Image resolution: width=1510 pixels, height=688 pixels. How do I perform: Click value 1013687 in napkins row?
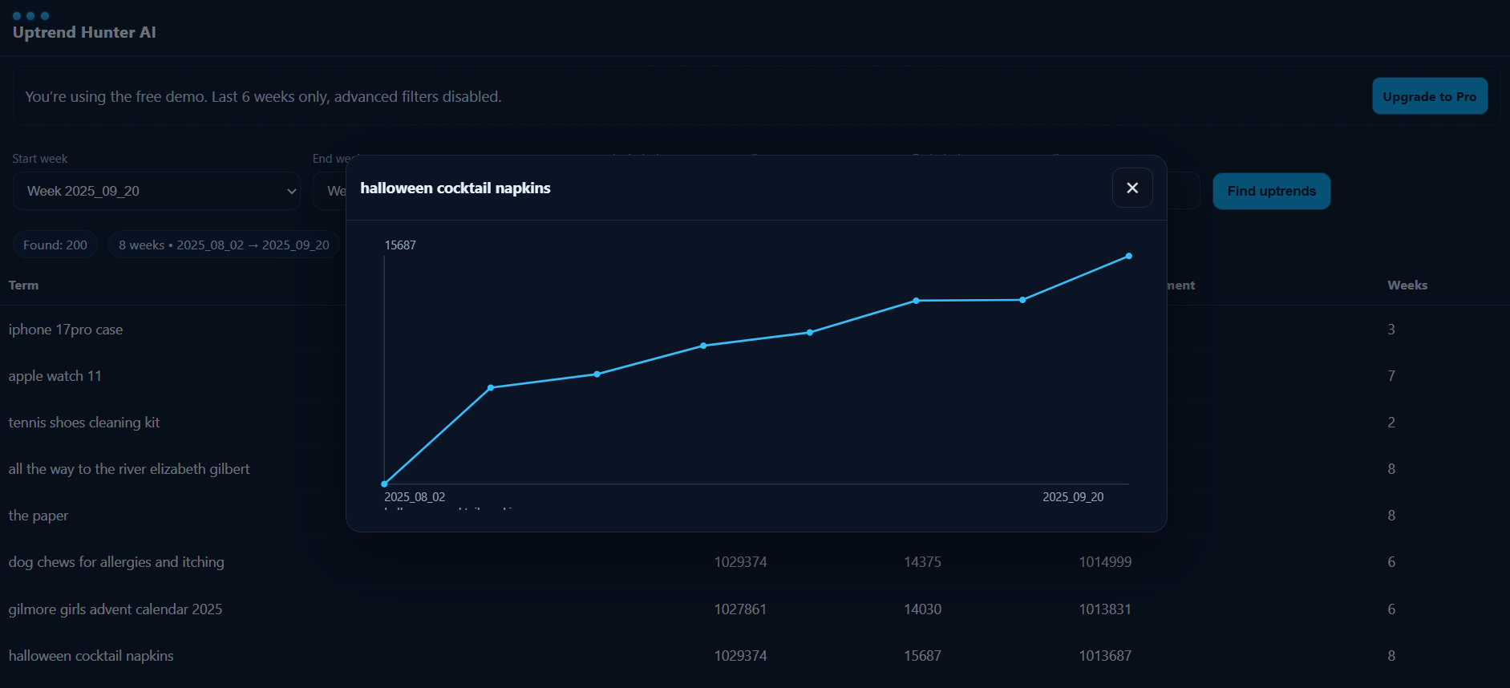click(x=1105, y=656)
